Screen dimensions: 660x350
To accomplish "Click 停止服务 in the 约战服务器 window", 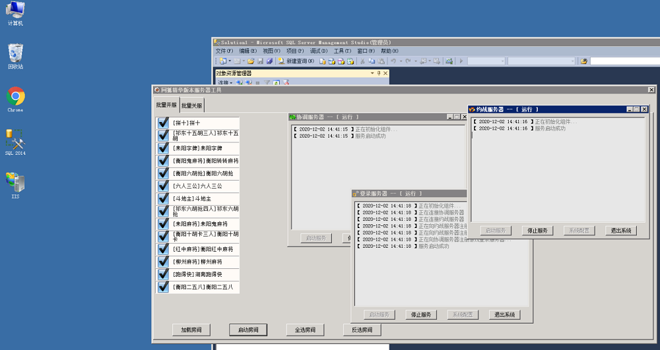I will pyautogui.click(x=536, y=231).
